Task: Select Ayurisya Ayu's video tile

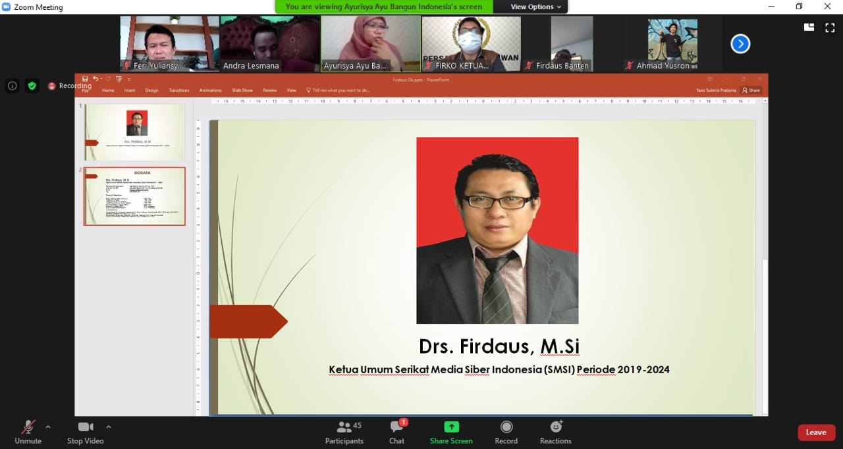Action: pos(371,43)
